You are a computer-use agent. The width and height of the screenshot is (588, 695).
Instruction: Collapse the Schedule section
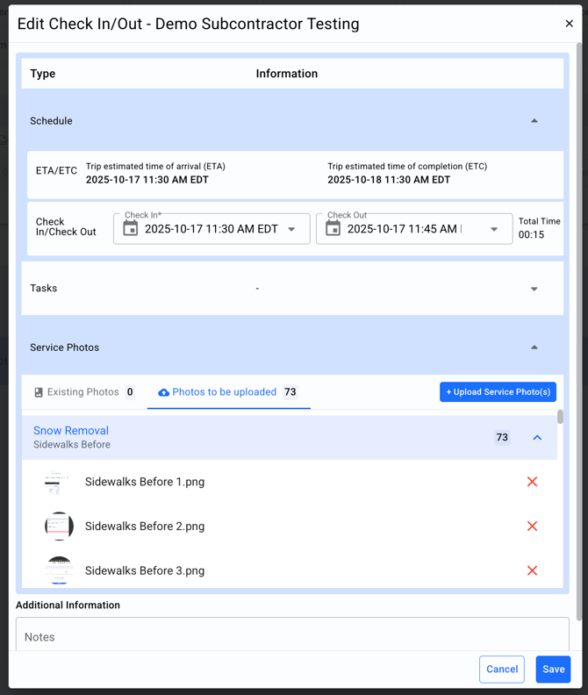click(534, 121)
